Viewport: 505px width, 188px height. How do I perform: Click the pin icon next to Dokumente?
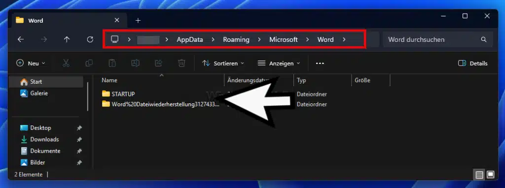[x=79, y=152]
